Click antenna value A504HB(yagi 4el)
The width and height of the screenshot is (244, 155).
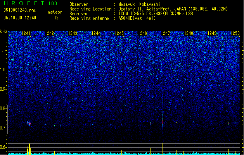coord(137,18)
